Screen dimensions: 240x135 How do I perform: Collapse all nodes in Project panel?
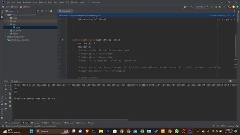(46, 11)
